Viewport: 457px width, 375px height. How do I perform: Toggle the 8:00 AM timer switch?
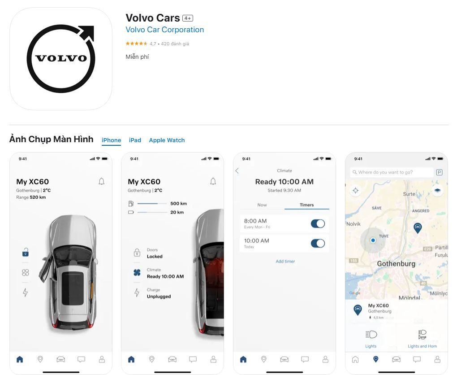pos(318,224)
